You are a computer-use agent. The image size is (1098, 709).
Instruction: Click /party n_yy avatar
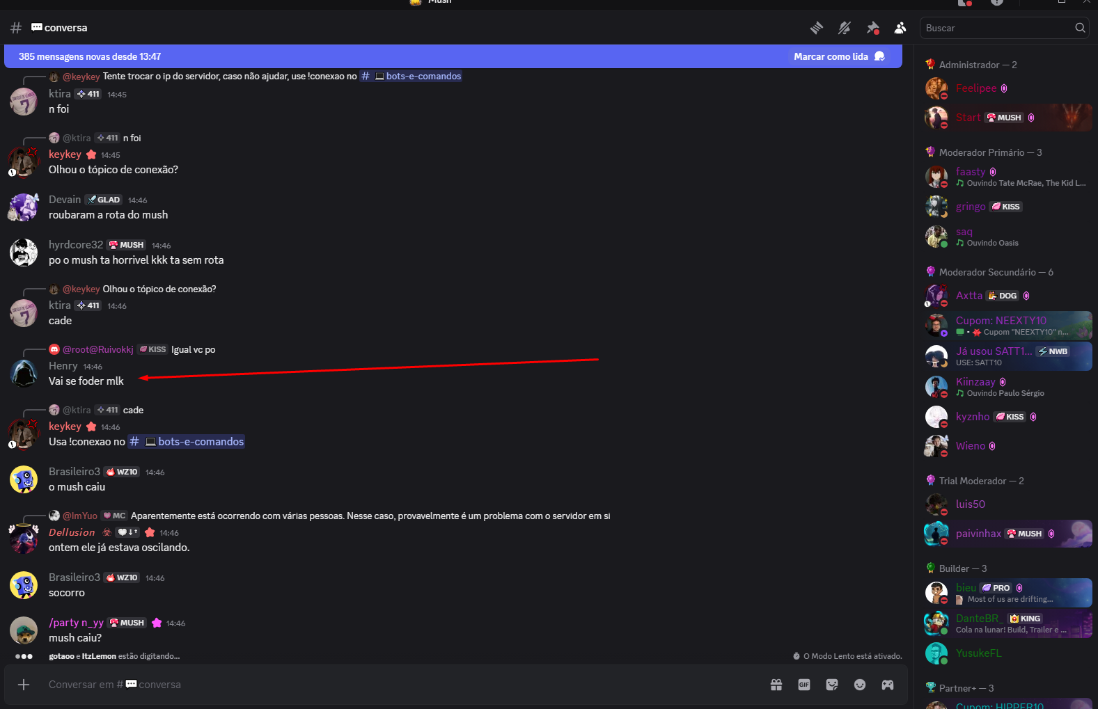[24, 630]
